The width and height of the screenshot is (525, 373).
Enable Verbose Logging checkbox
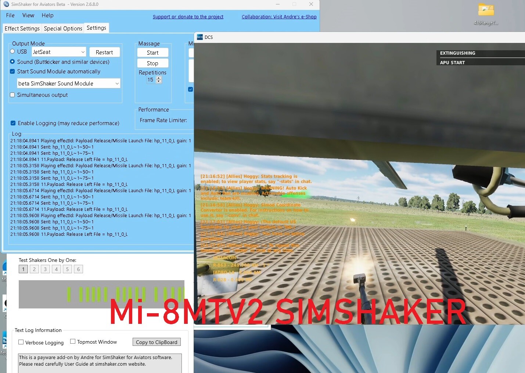(x=21, y=342)
